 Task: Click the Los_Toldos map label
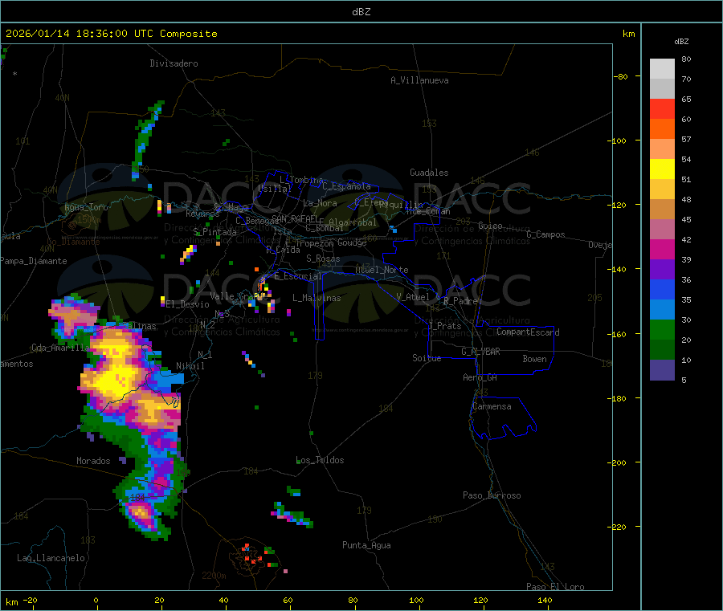click(320, 460)
